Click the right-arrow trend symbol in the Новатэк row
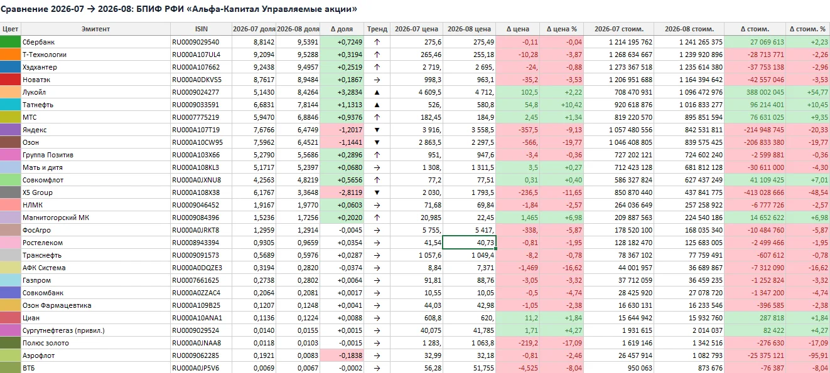Image resolution: width=830 pixels, height=373 pixels. [x=377, y=80]
